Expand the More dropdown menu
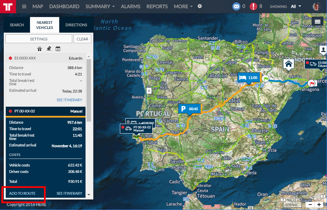 point(183,6)
